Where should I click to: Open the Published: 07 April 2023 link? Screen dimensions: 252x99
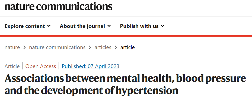point(91,66)
